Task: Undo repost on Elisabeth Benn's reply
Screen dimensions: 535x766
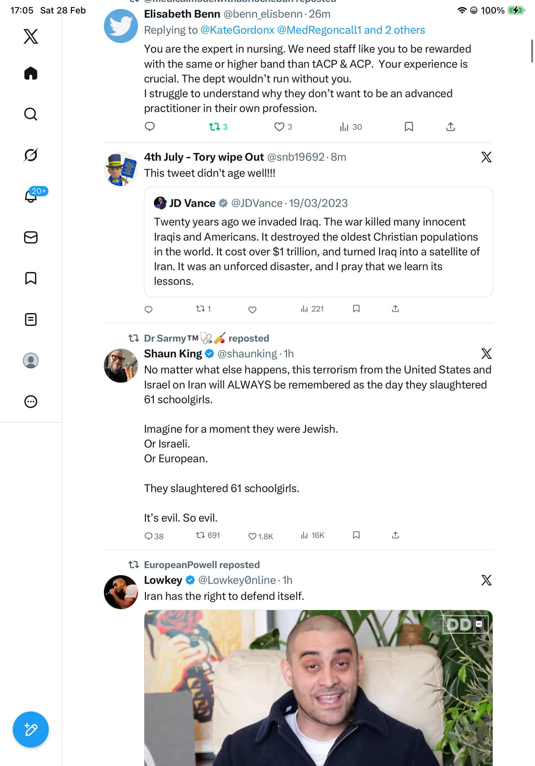Action: click(215, 127)
